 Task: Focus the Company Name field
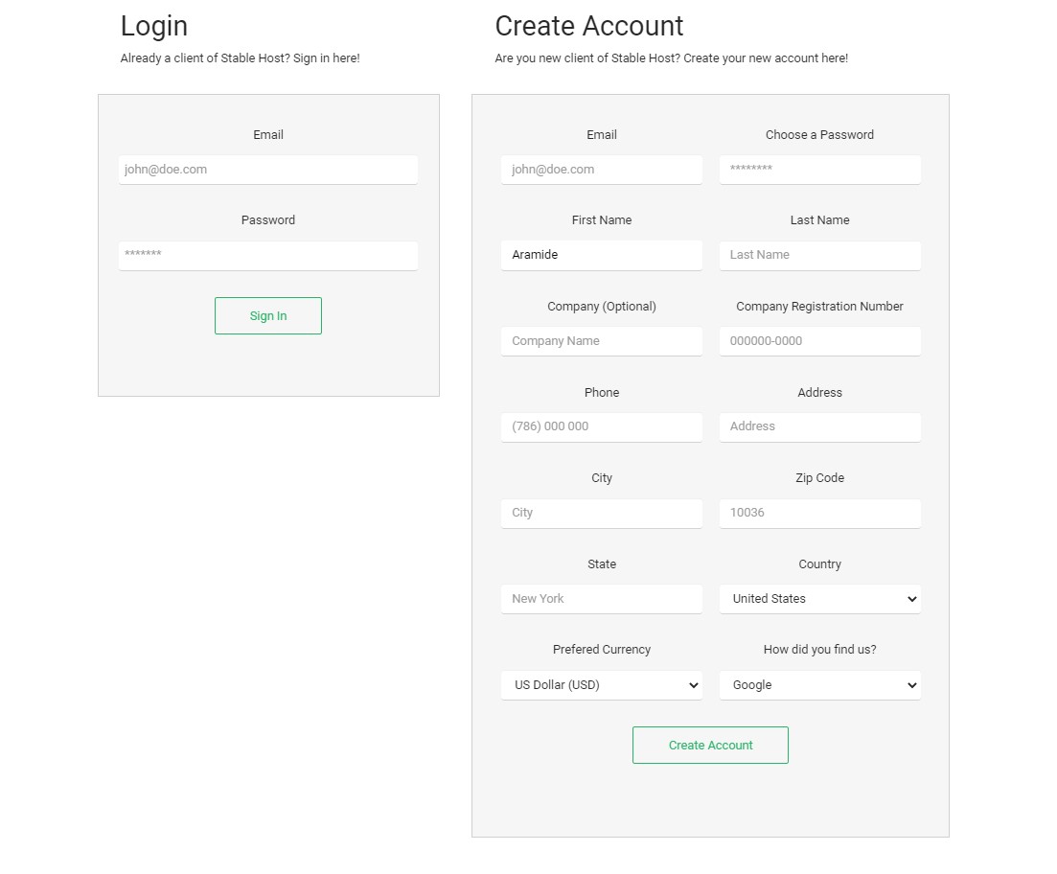tap(601, 340)
